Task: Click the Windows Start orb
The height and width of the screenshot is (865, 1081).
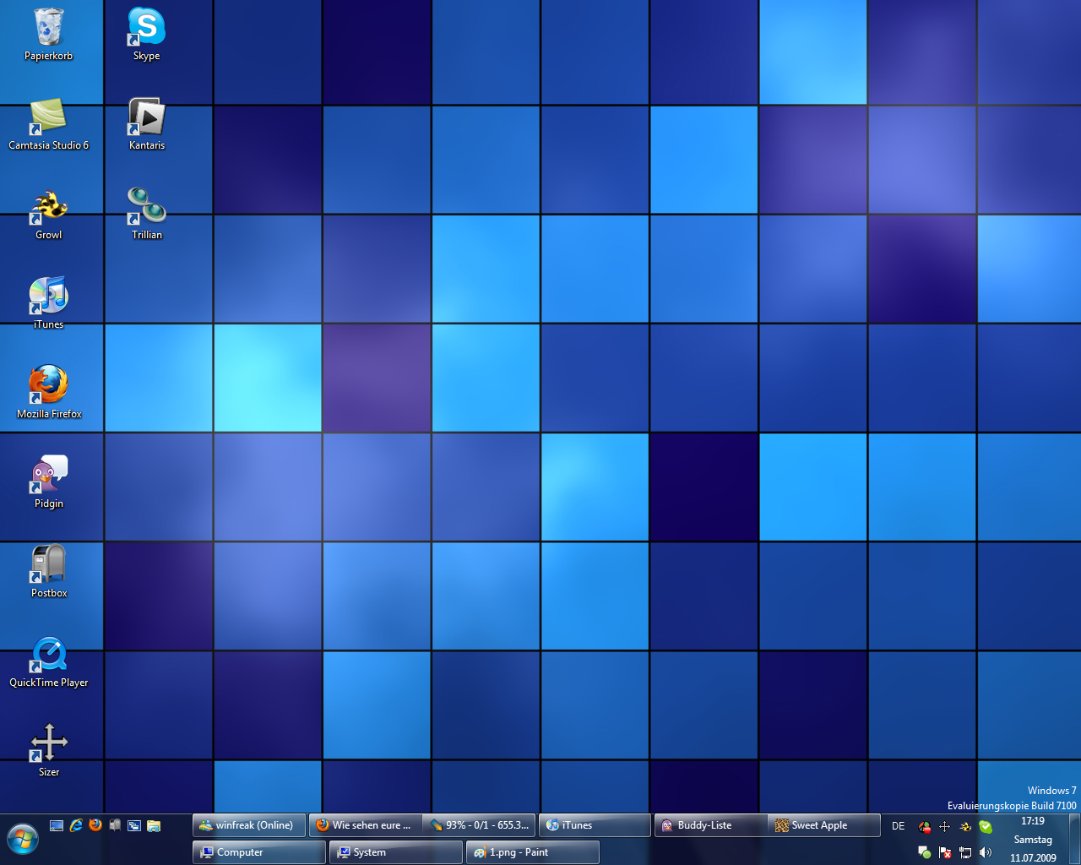Action: click(x=23, y=840)
